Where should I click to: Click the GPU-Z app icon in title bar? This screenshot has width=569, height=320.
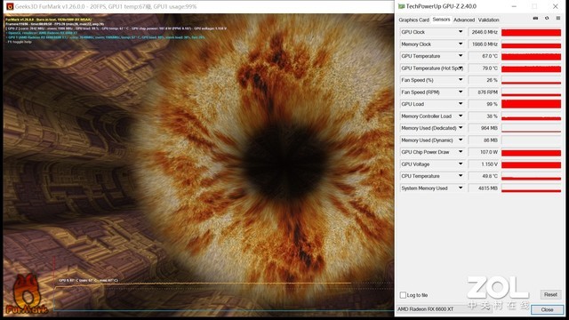(x=401, y=6)
